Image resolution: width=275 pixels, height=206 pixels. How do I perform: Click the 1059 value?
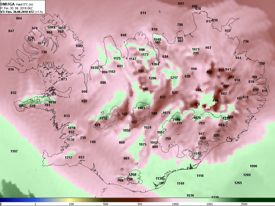click(x=62, y=28)
